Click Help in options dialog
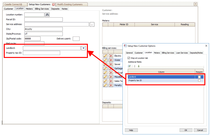 pos(131,130)
